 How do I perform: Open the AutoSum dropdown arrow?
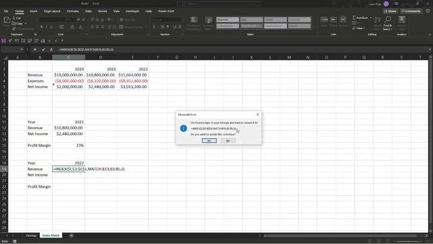[x=371, y=18]
